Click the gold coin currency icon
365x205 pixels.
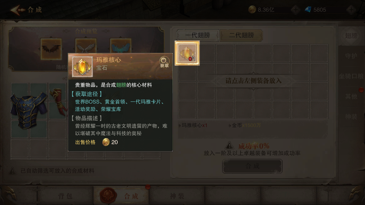pos(252,10)
